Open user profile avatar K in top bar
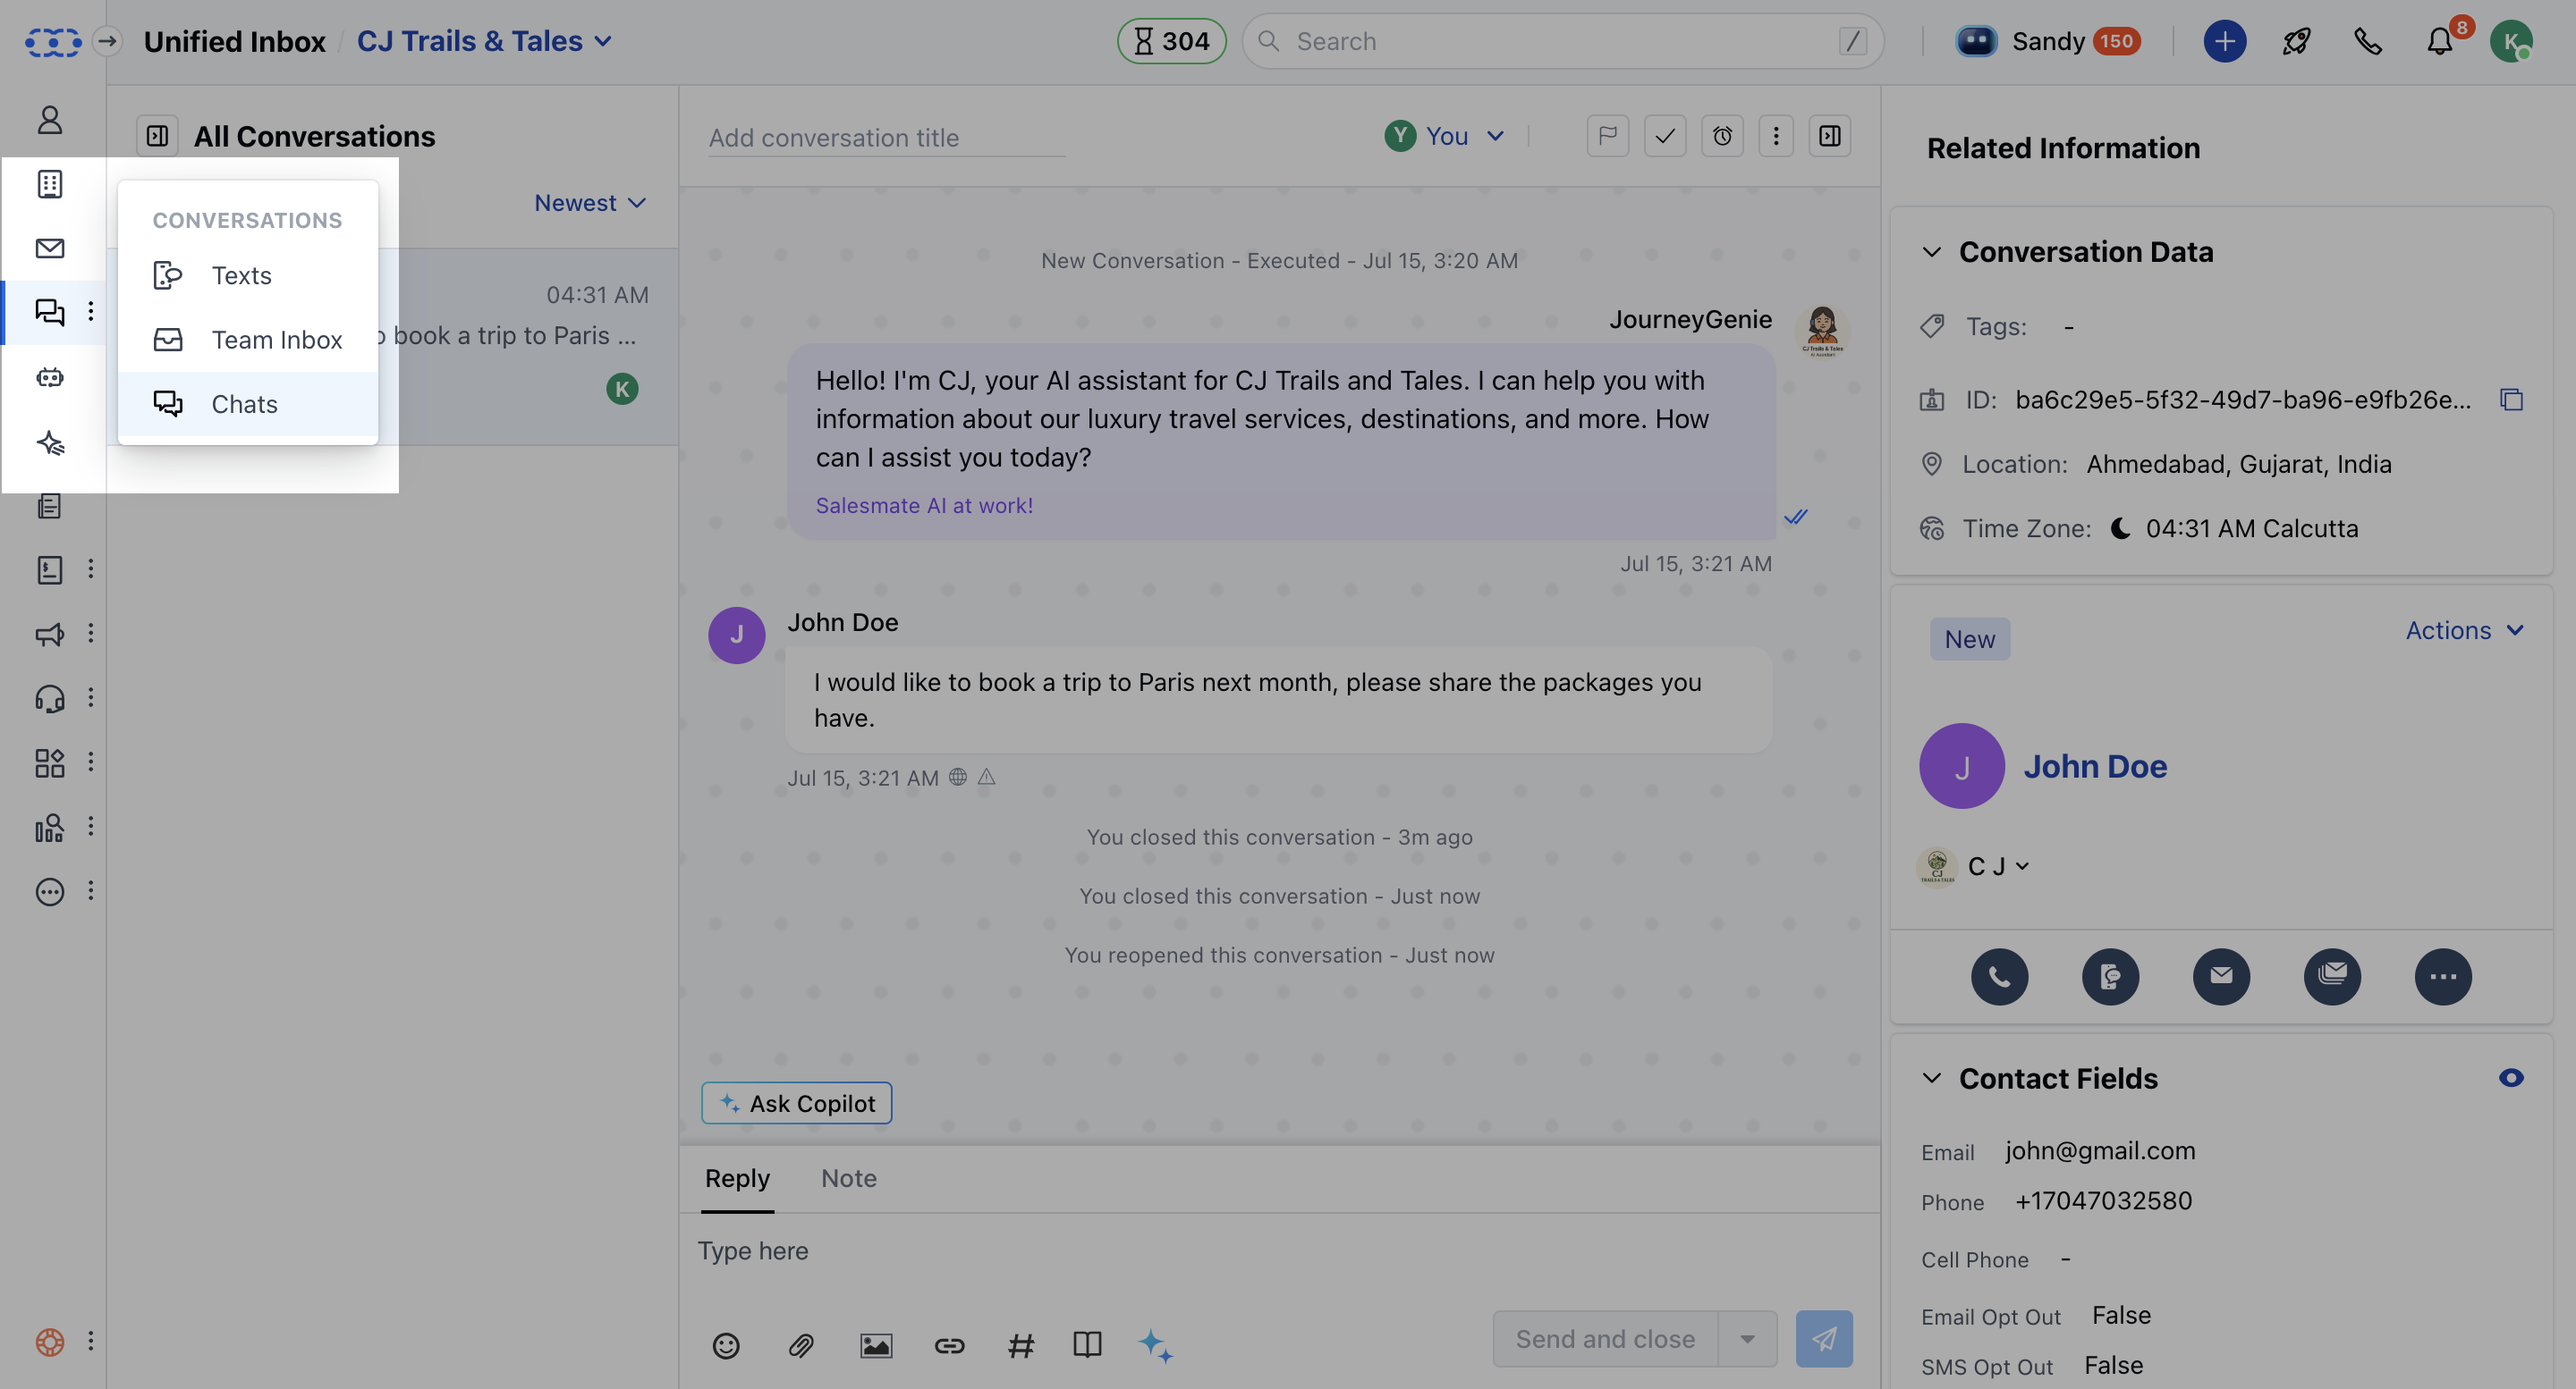 pyautogui.click(x=2511, y=41)
